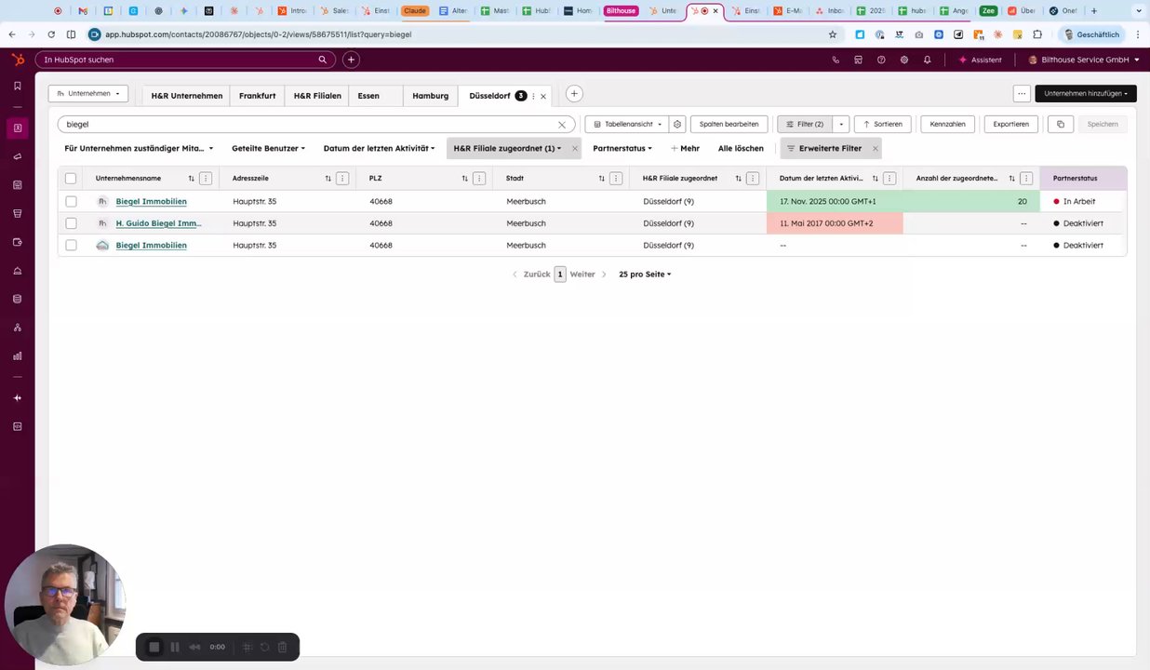Select the Düsseldorf view tab

coord(489,96)
